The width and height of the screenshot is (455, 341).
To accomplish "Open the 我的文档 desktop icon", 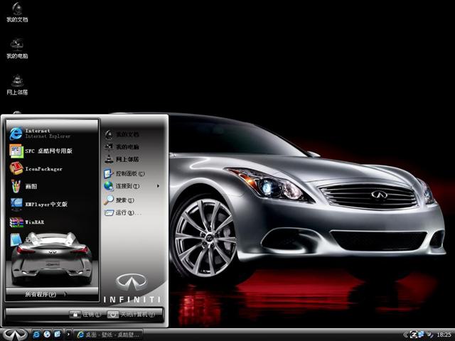I will pyautogui.click(x=17, y=13).
